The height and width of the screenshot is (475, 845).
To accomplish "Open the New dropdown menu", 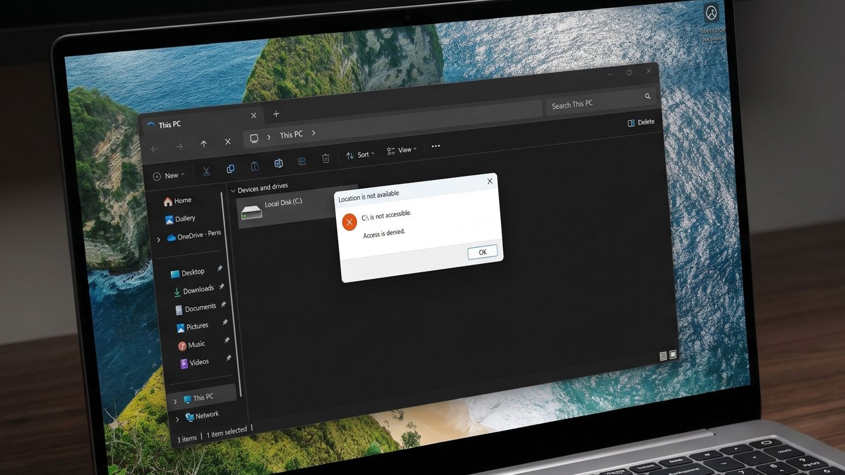I will pyautogui.click(x=169, y=175).
